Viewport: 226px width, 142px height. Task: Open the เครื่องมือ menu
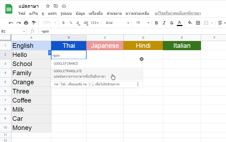pyautogui.click(x=96, y=13)
